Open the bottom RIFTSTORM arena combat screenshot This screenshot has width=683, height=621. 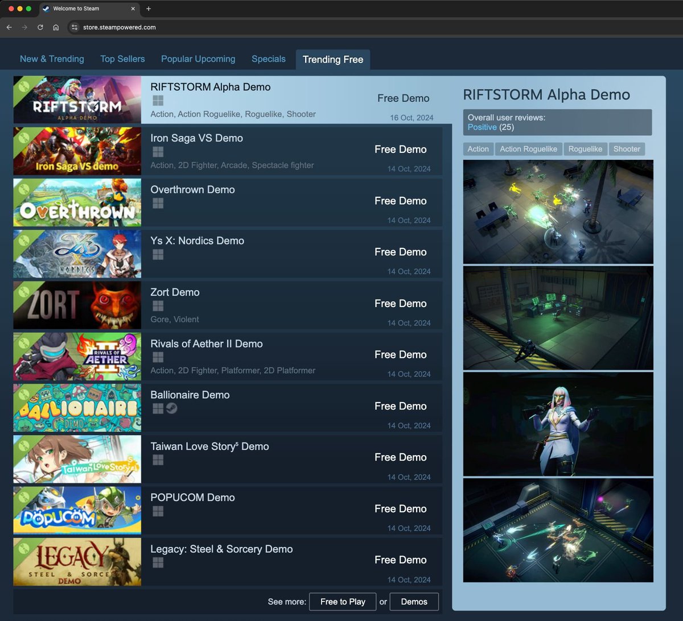(x=558, y=531)
